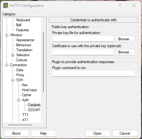The height and width of the screenshot is (139, 142).
Task: Open the Kex settings
Action: 25,85
